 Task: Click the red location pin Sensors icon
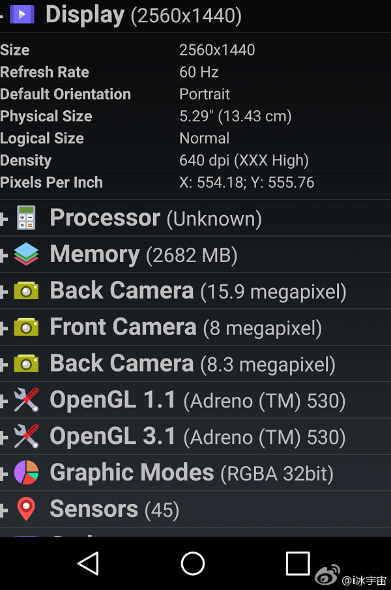point(26,509)
